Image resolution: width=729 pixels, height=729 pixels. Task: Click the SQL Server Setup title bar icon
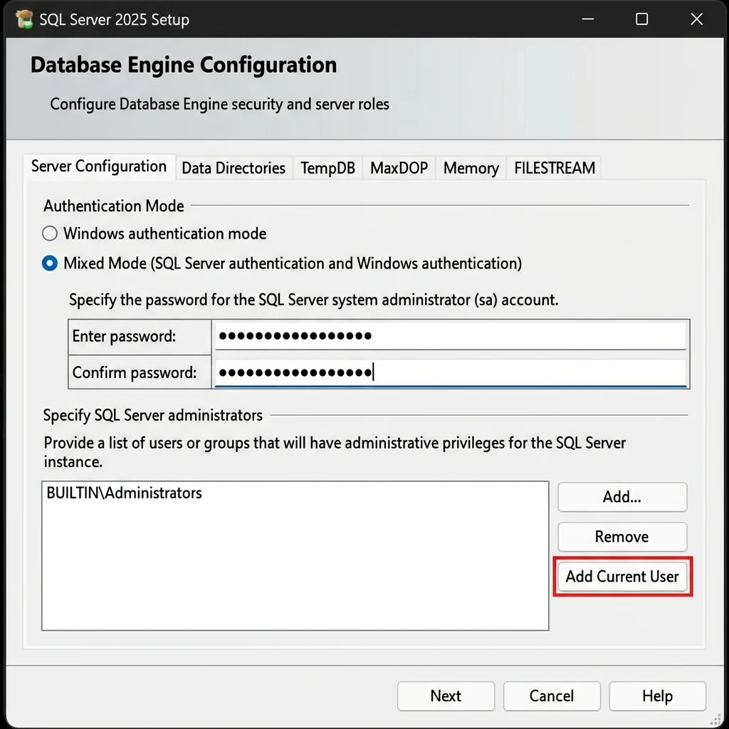tap(24, 19)
